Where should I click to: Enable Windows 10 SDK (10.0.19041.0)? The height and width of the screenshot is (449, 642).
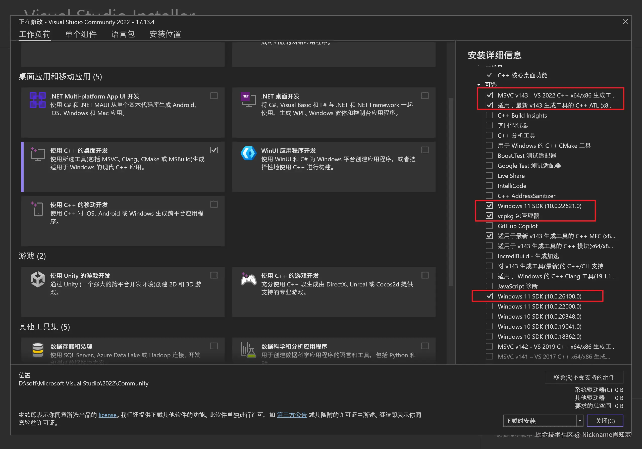coord(489,326)
